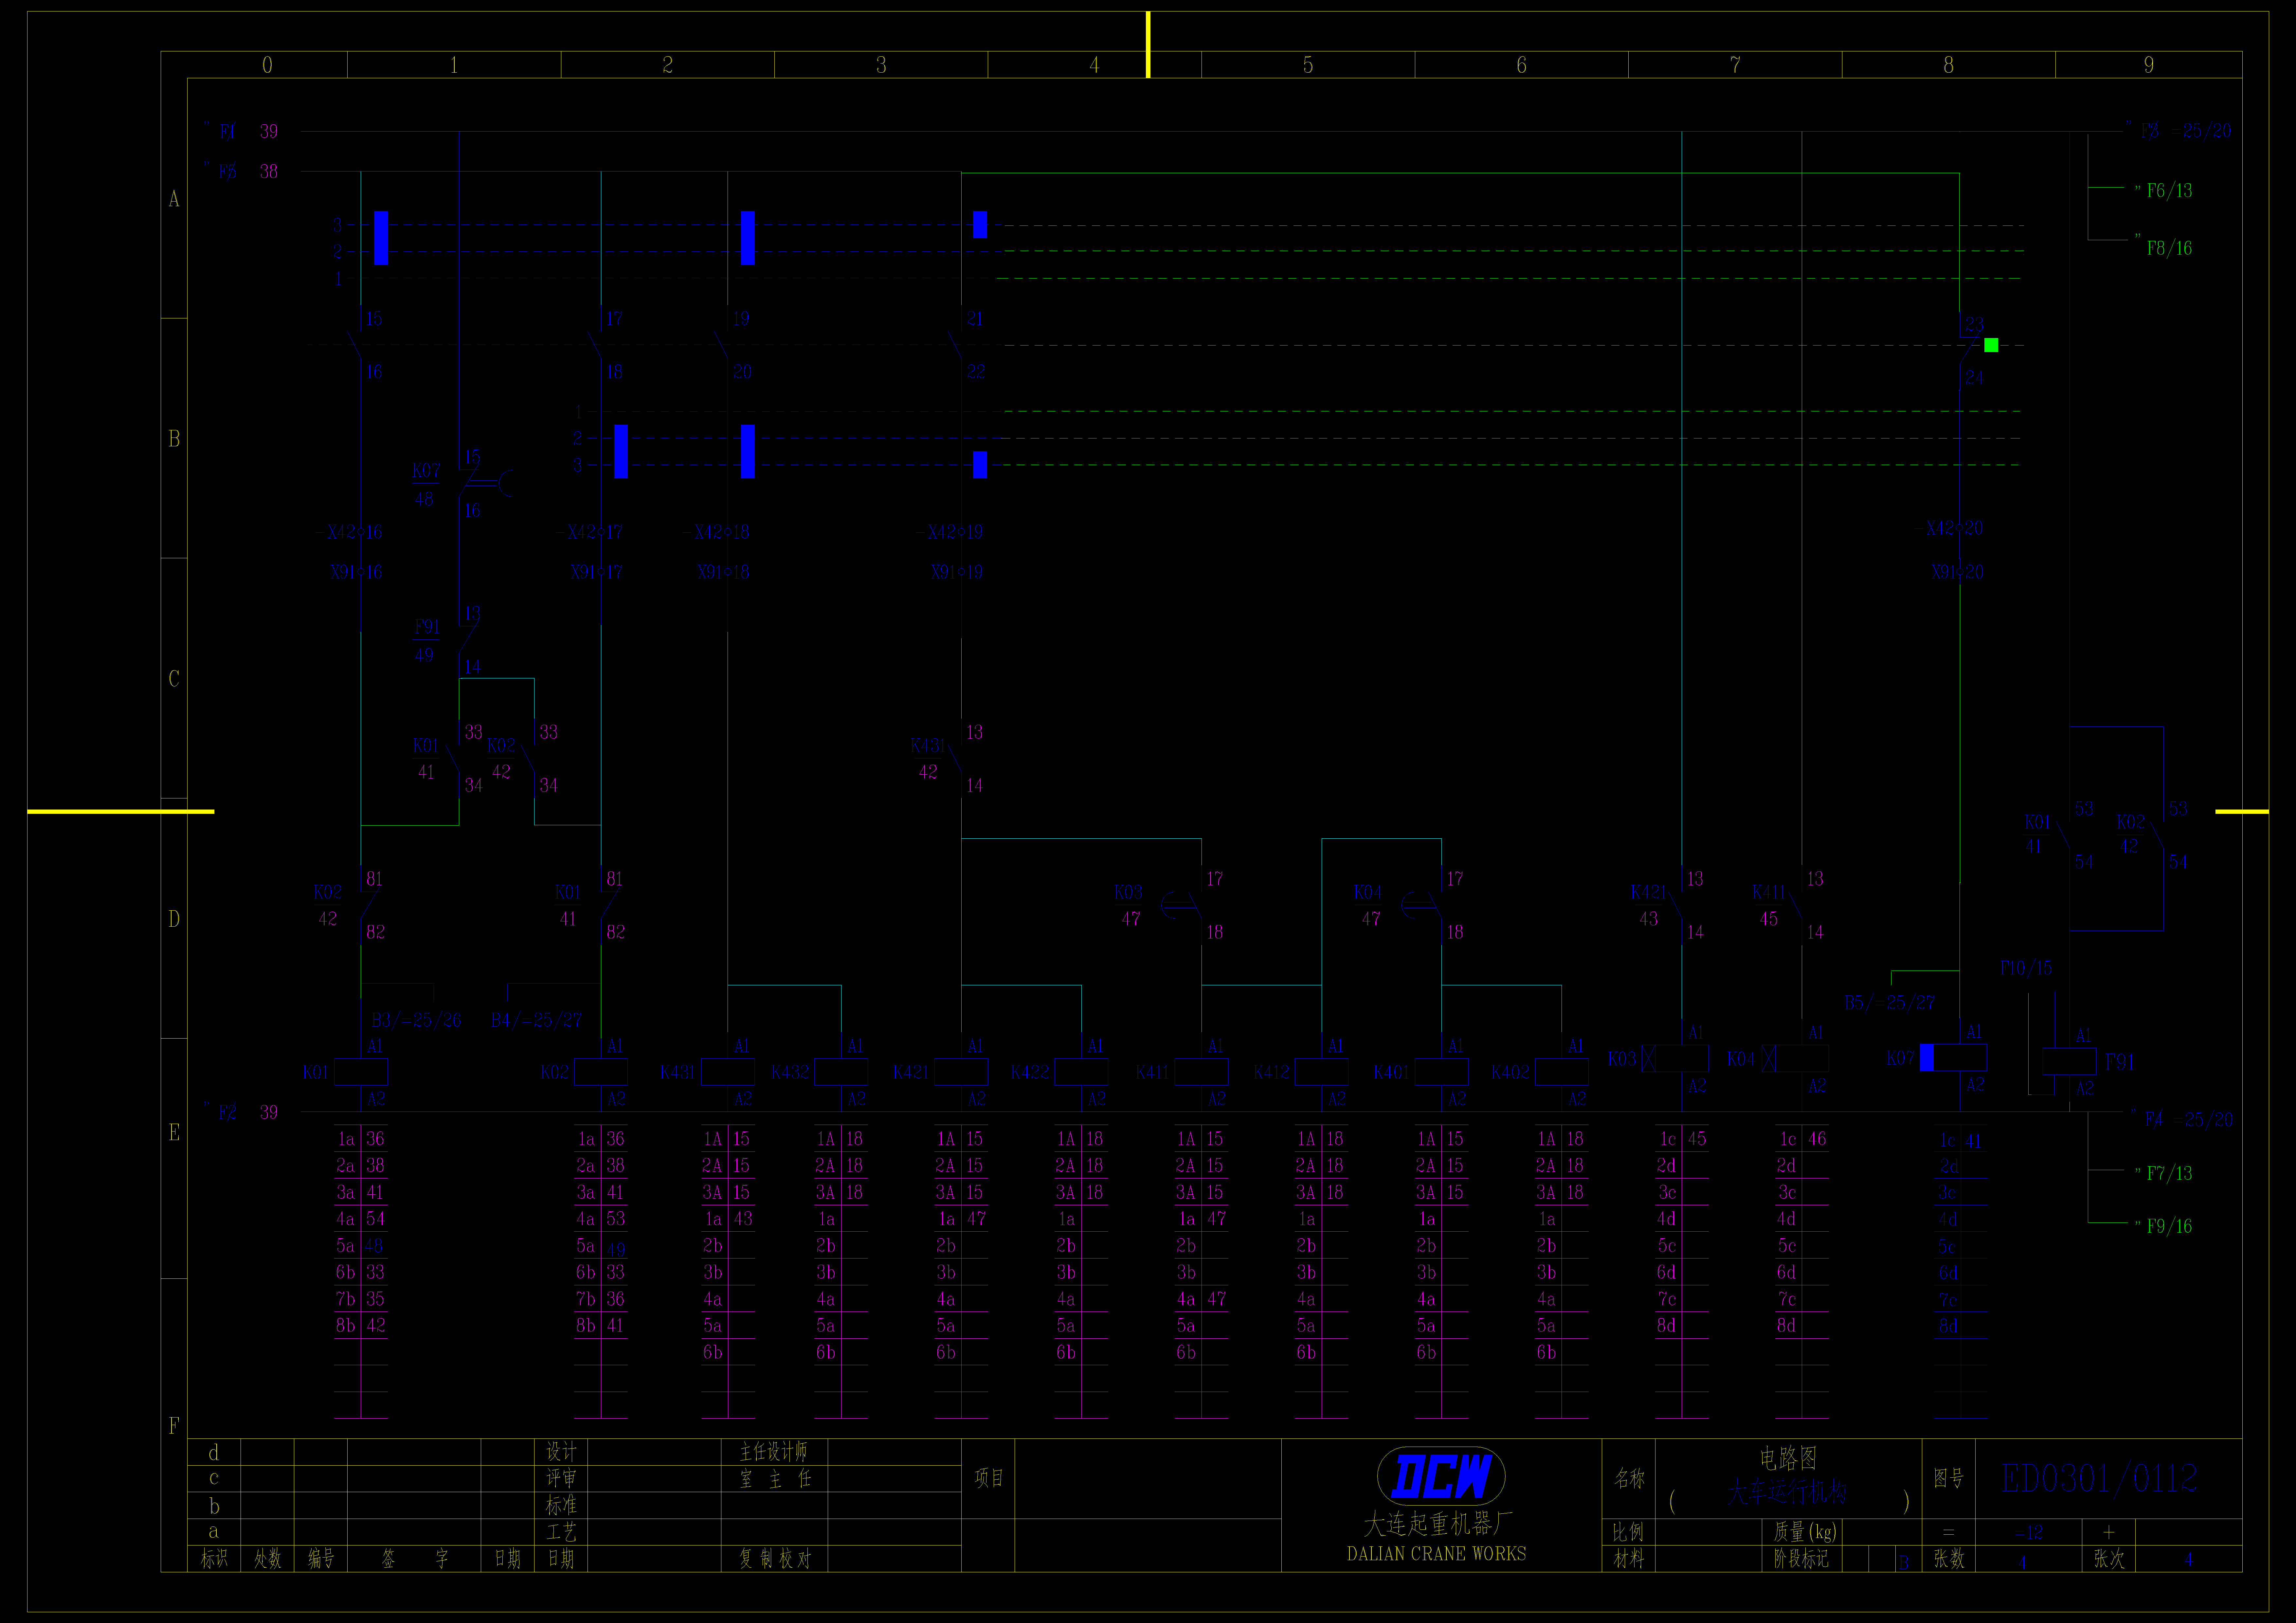Select the K421 coil label
2296x1623 pixels.
(911, 1073)
